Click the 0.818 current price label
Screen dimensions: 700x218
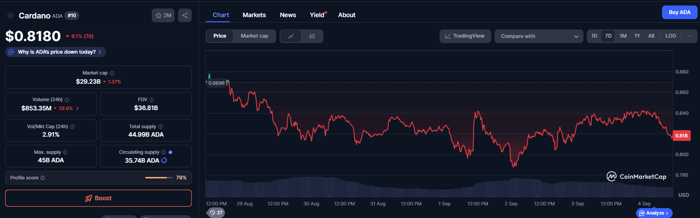pos(682,136)
